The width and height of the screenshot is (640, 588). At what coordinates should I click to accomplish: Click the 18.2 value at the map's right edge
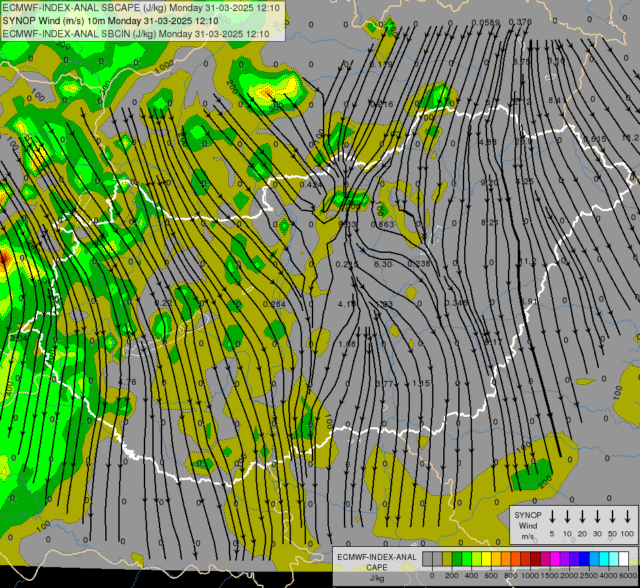pos(630,138)
